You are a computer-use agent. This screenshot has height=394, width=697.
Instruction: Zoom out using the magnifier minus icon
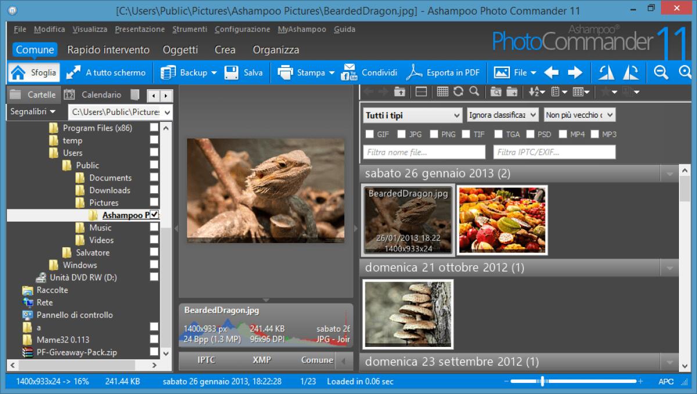[662, 72]
